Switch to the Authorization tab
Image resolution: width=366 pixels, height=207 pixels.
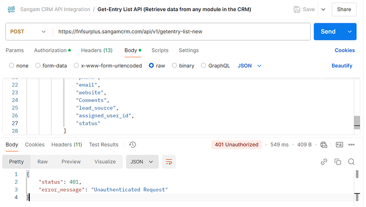tap(52, 50)
